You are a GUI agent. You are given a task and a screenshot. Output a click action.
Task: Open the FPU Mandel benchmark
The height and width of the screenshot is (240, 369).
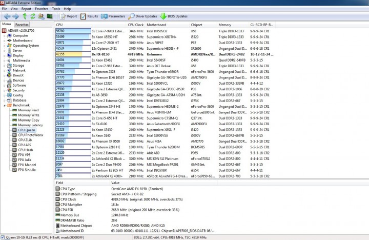tap(24, 165)
